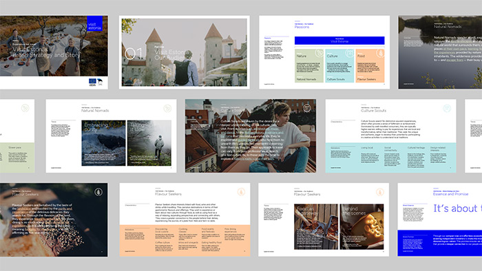Select the orange Food passion card
Screen dimensions: 482x271
click(370, 65)
